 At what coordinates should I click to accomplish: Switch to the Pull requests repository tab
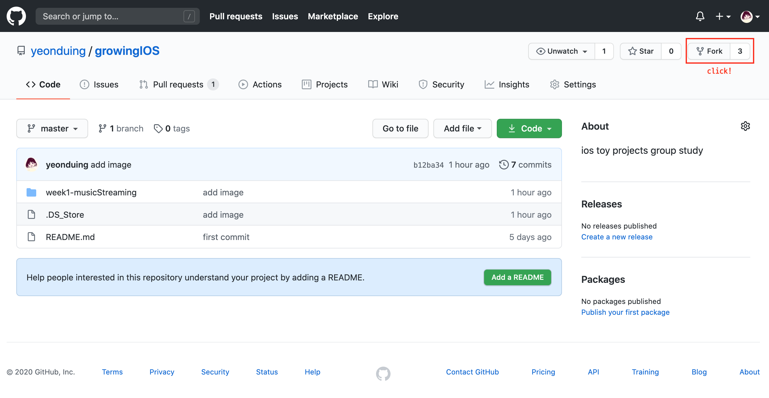tap(178, 84)
